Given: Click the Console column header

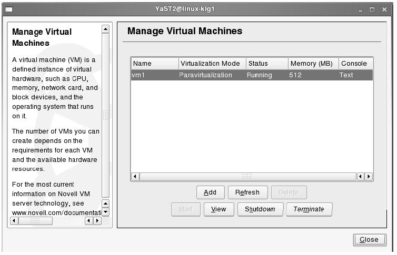Looking at the screenshot, I should tap(355, 64).
